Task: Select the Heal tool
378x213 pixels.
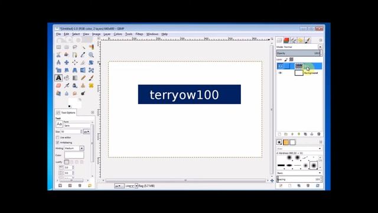Action: click(91, 86)
